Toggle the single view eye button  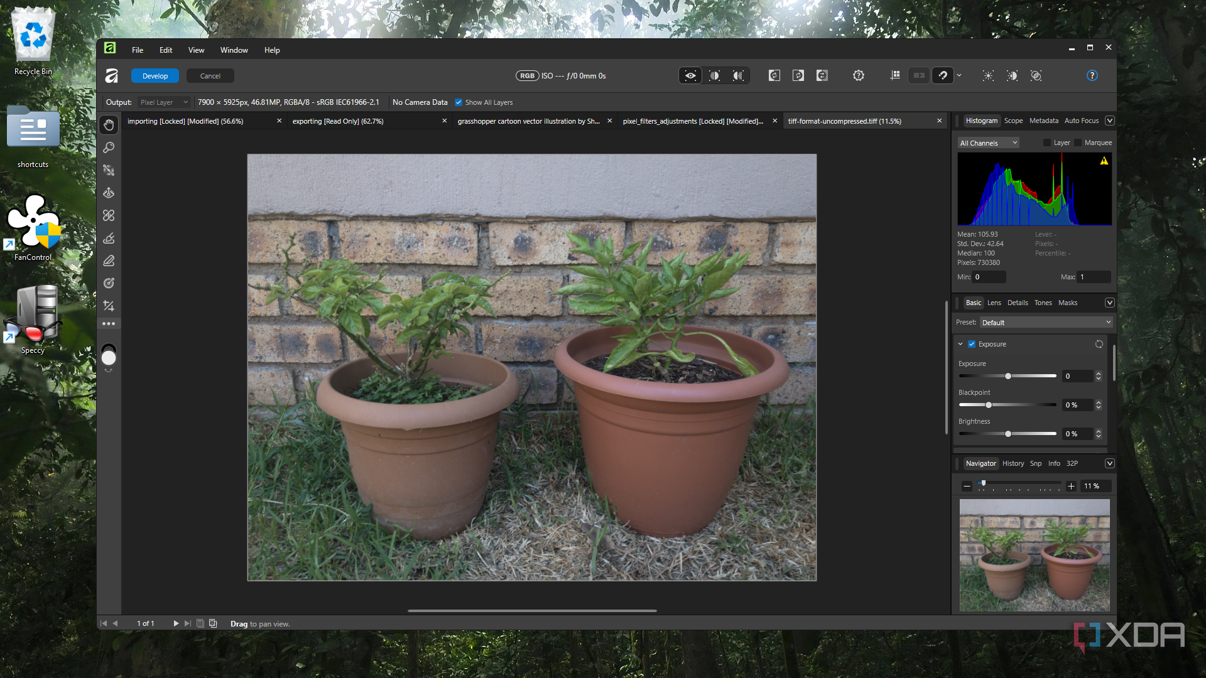point(690,76)
